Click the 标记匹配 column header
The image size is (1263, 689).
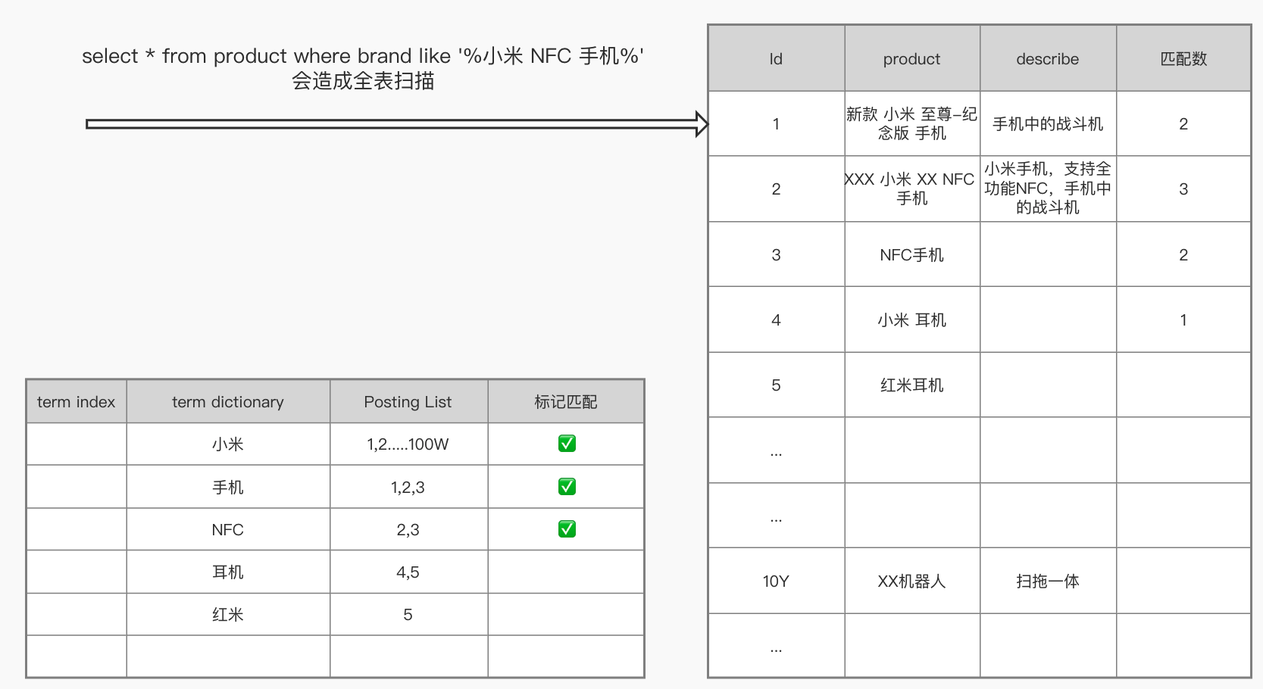click(x=566, y=401)
